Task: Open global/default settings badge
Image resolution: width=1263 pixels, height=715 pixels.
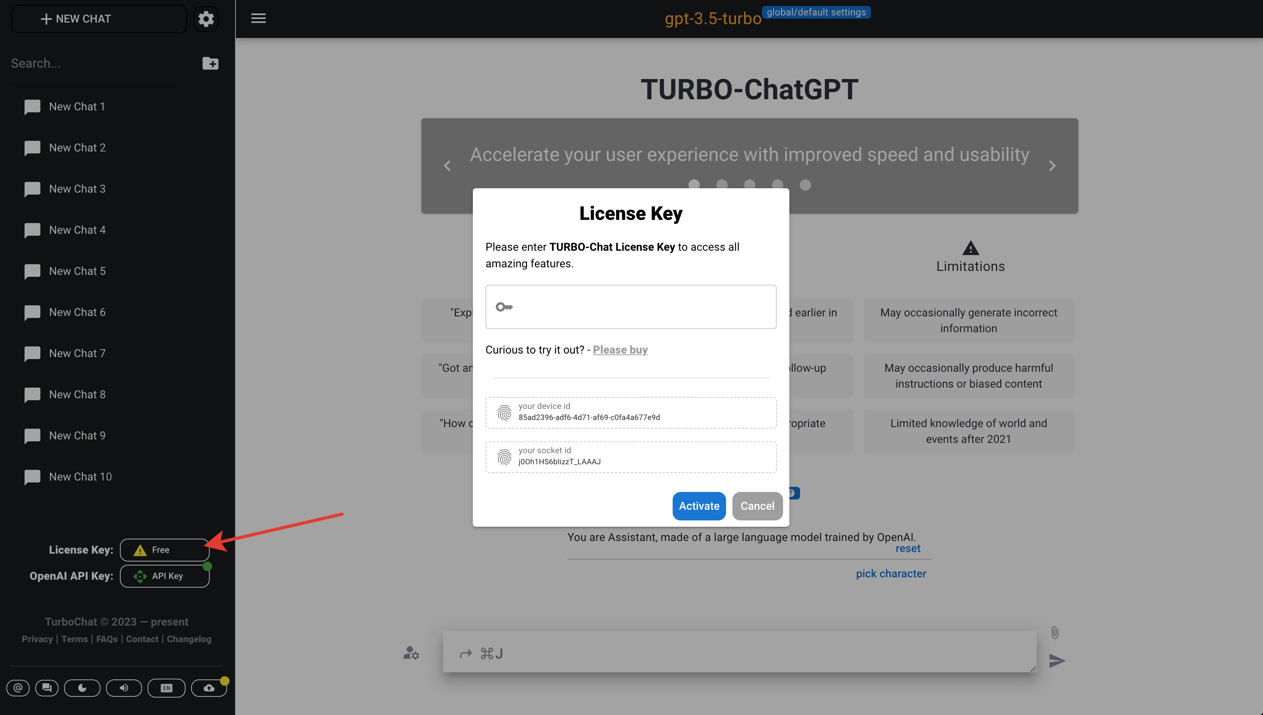Action: click(816, 12)
